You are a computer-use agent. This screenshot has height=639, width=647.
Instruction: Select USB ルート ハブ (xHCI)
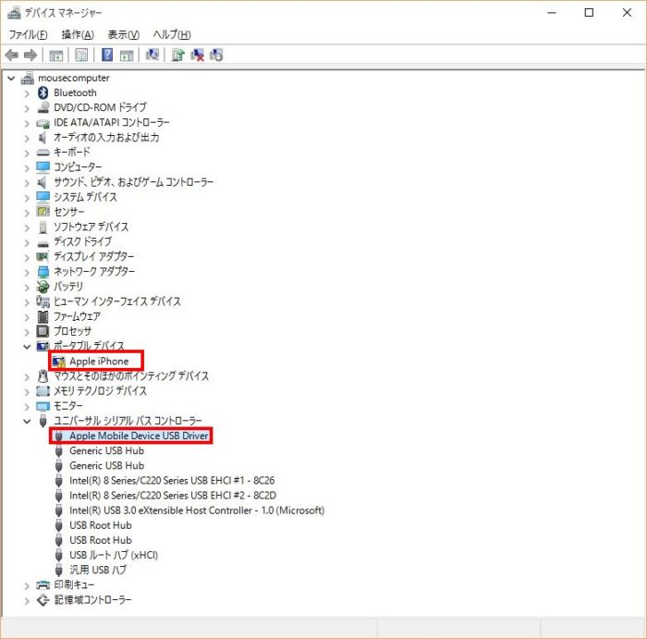(114, 555)
